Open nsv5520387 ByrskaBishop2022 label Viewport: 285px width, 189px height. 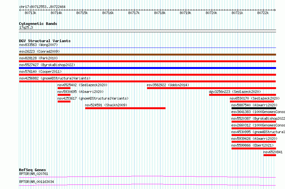[258, 118]
